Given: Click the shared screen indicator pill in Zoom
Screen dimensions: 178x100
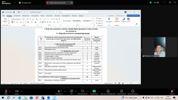Looking at the screenshot, I should pos(60,3).
